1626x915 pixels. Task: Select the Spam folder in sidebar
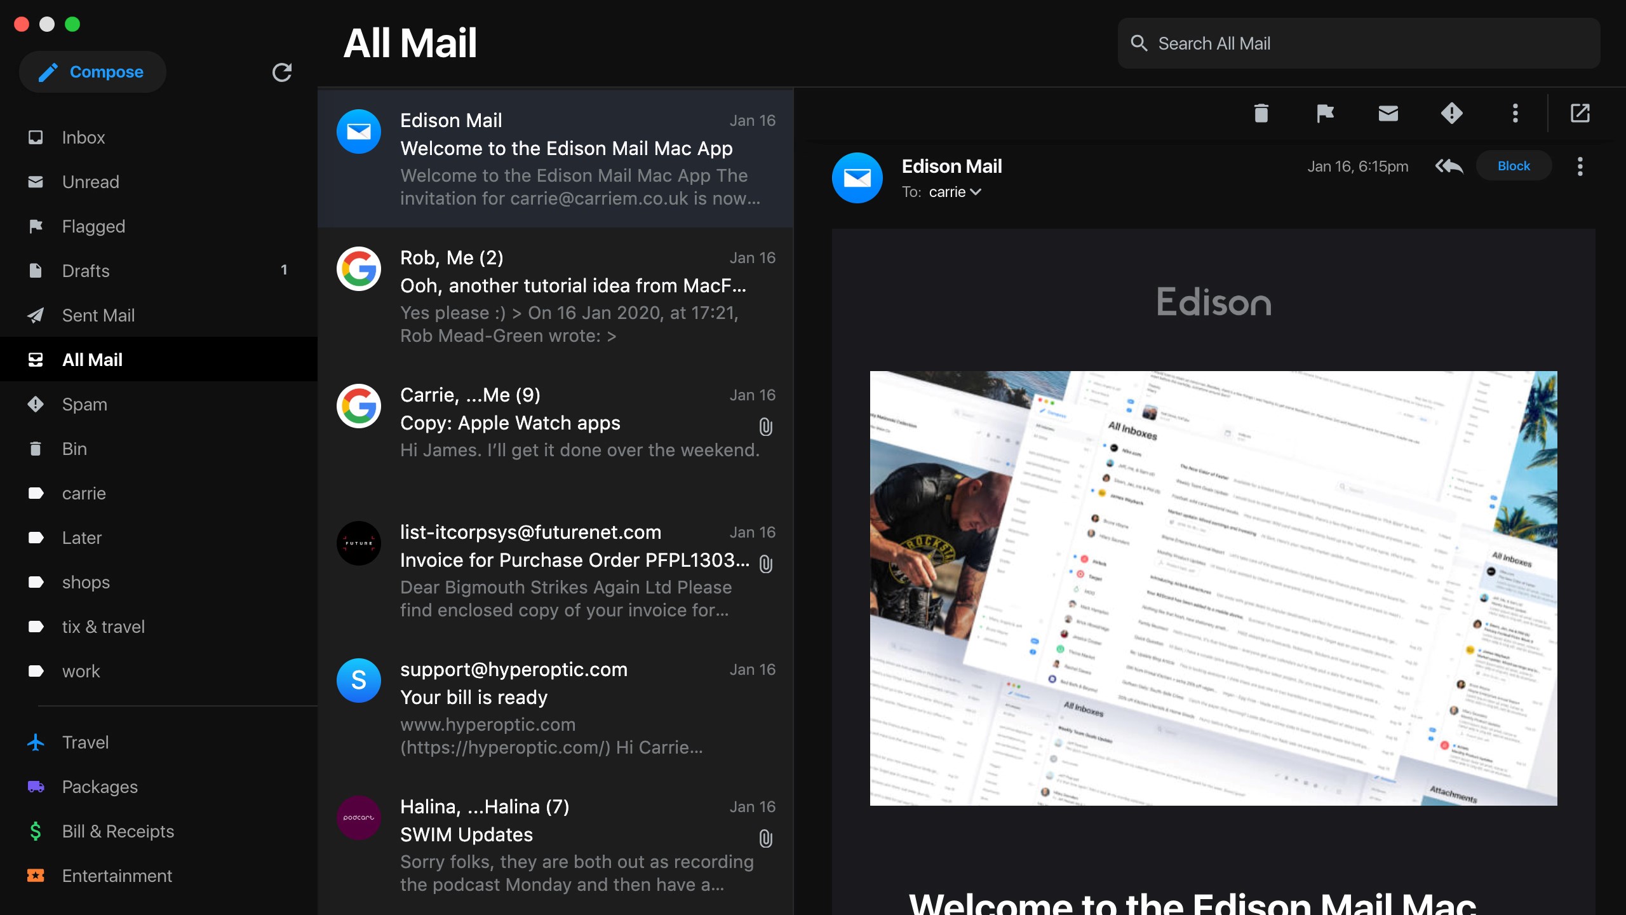84,403
